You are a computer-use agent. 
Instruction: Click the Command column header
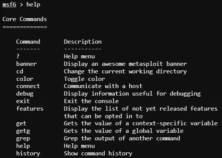coord(28,42)
